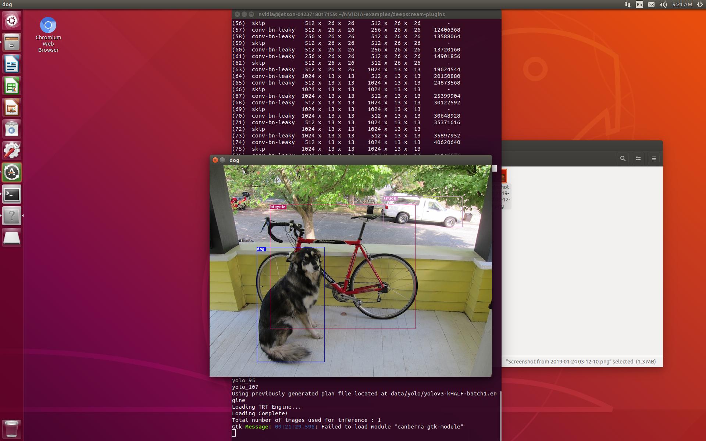Open the Help question mark launcher icon
Image resolution: width=706 pixels, height=441 pixels.
tap(12, 216)
